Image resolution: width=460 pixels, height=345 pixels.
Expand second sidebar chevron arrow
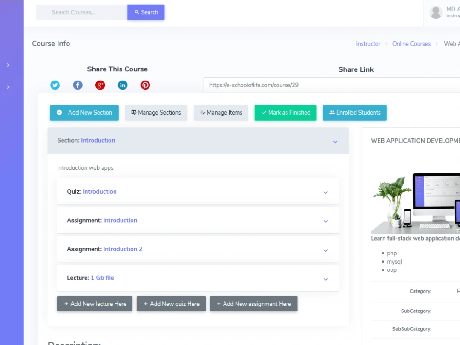[8, 87]
